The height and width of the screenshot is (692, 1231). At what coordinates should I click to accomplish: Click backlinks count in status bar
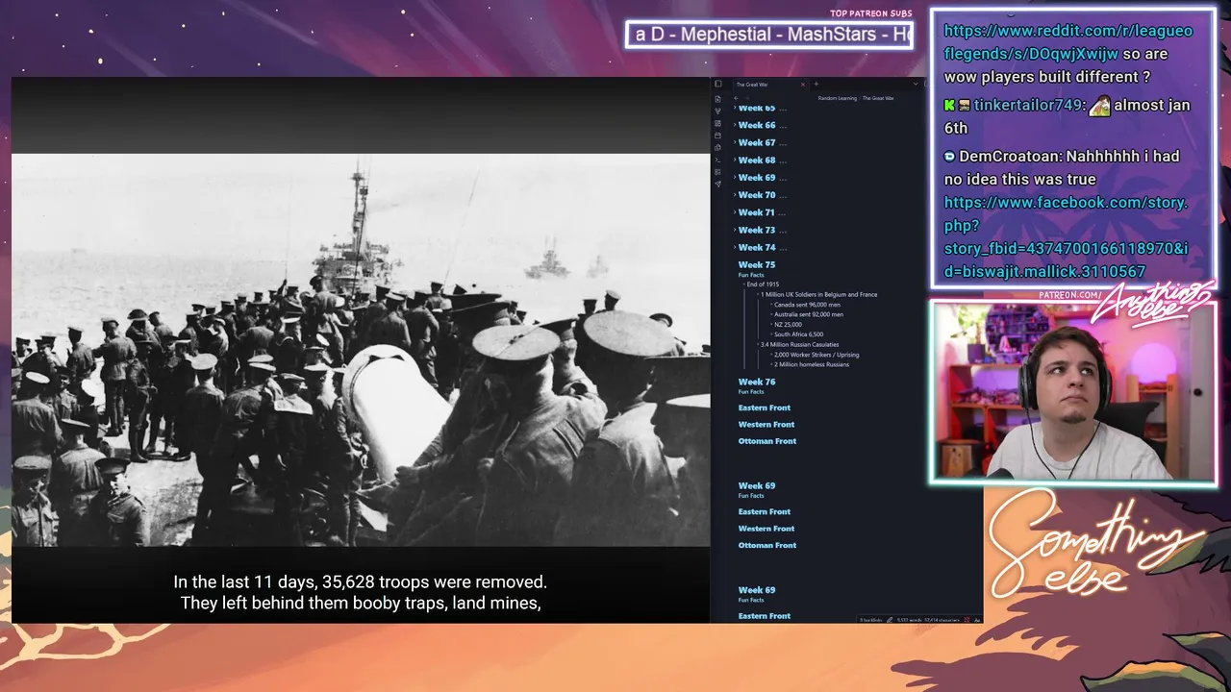point(871,620)
